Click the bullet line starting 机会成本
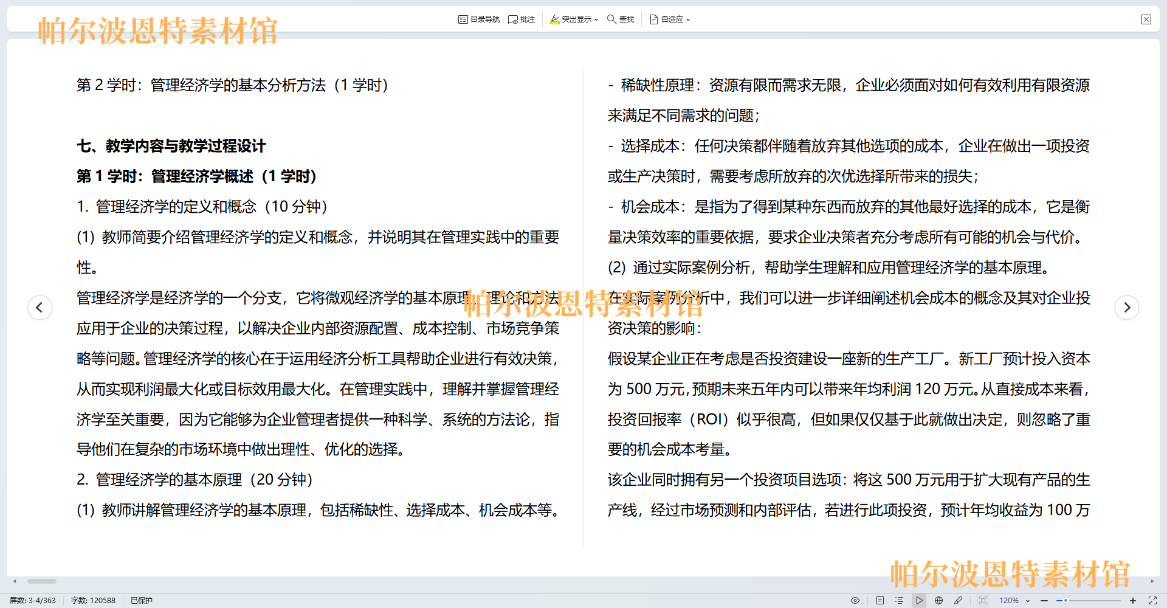 [x=849, y=207]
